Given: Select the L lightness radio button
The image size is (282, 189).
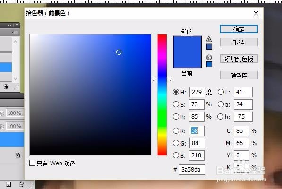Looking at the screenshot, I should (221, 92).
